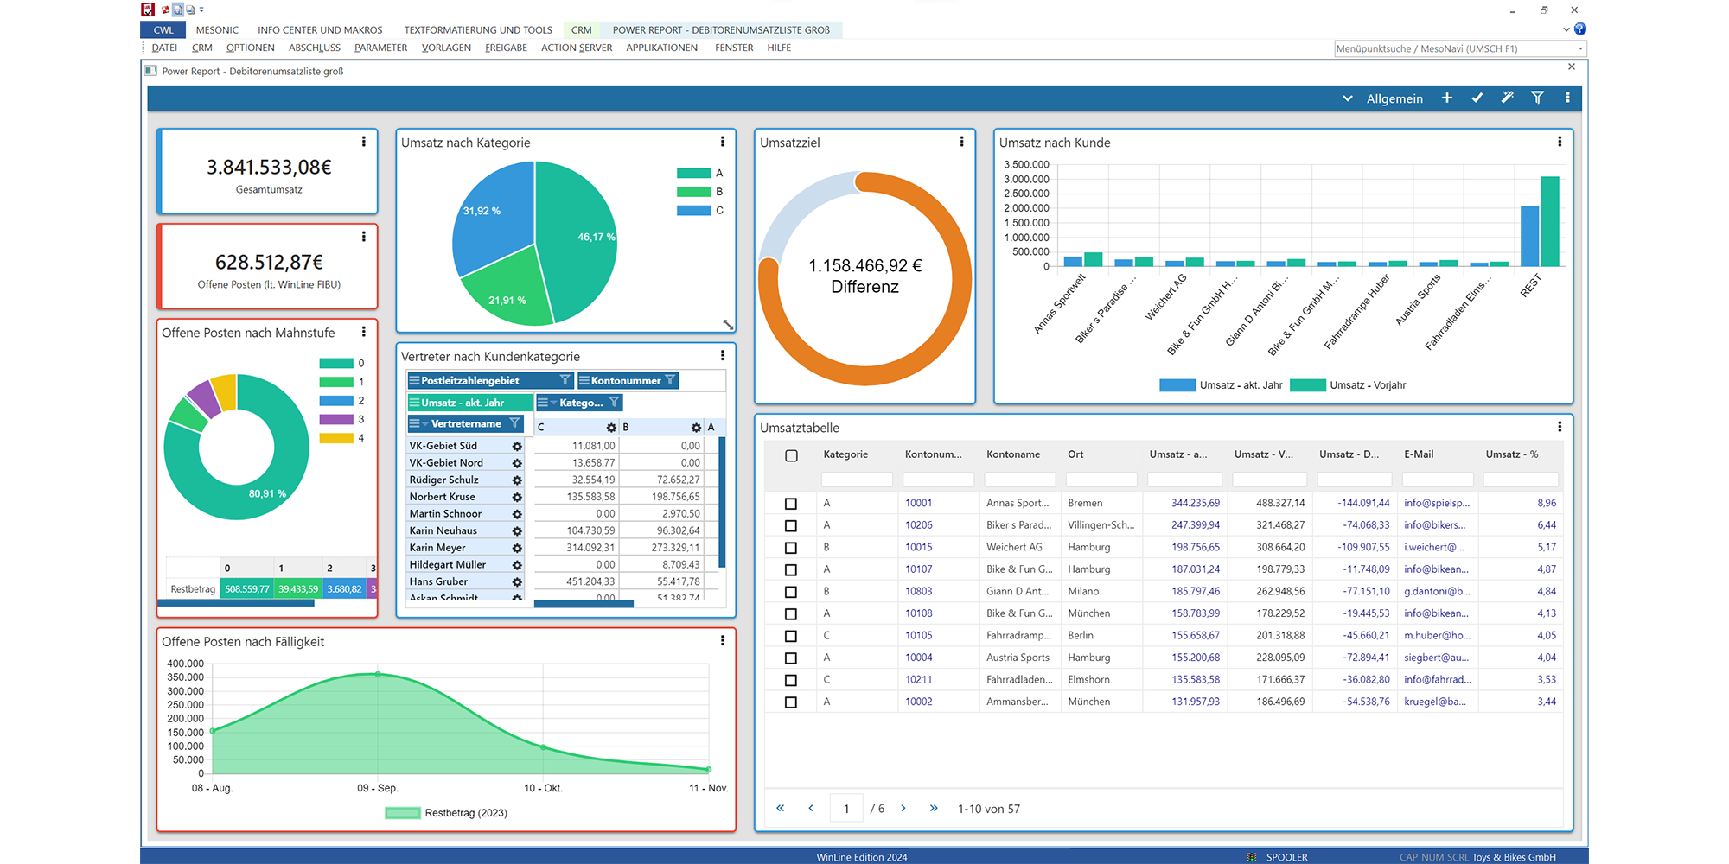Click the blue help question mark icon
This screenshot has height=864, width=1729.
click(x=1580, y=29)
